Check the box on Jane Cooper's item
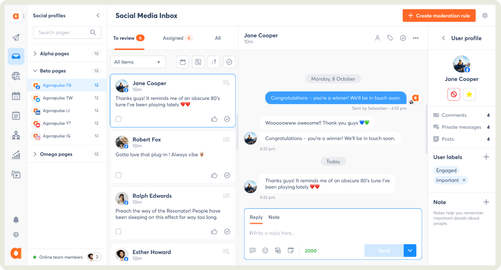 pos(118,119)
